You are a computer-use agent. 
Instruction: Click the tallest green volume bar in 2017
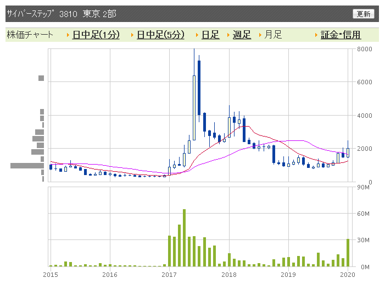(x=184, y=238)
